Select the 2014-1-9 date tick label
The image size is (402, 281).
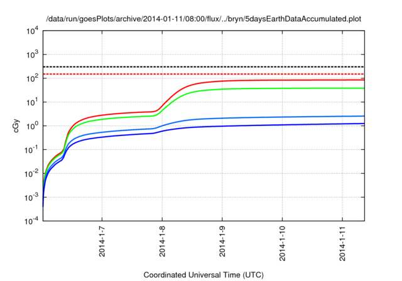click(222, 241)
